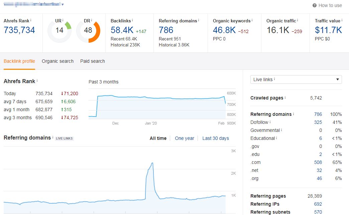
Task: Click the Recent 951 referring domains text
Action: click(x=170, y=39)
